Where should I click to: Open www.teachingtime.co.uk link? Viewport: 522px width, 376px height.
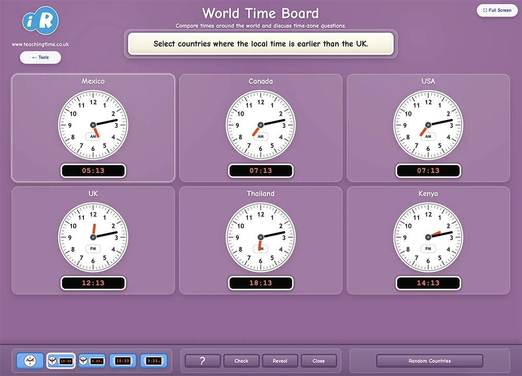pos(40,44)
